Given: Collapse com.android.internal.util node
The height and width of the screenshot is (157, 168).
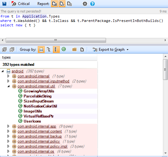Looking at the screenshot, I should (8, 86).
